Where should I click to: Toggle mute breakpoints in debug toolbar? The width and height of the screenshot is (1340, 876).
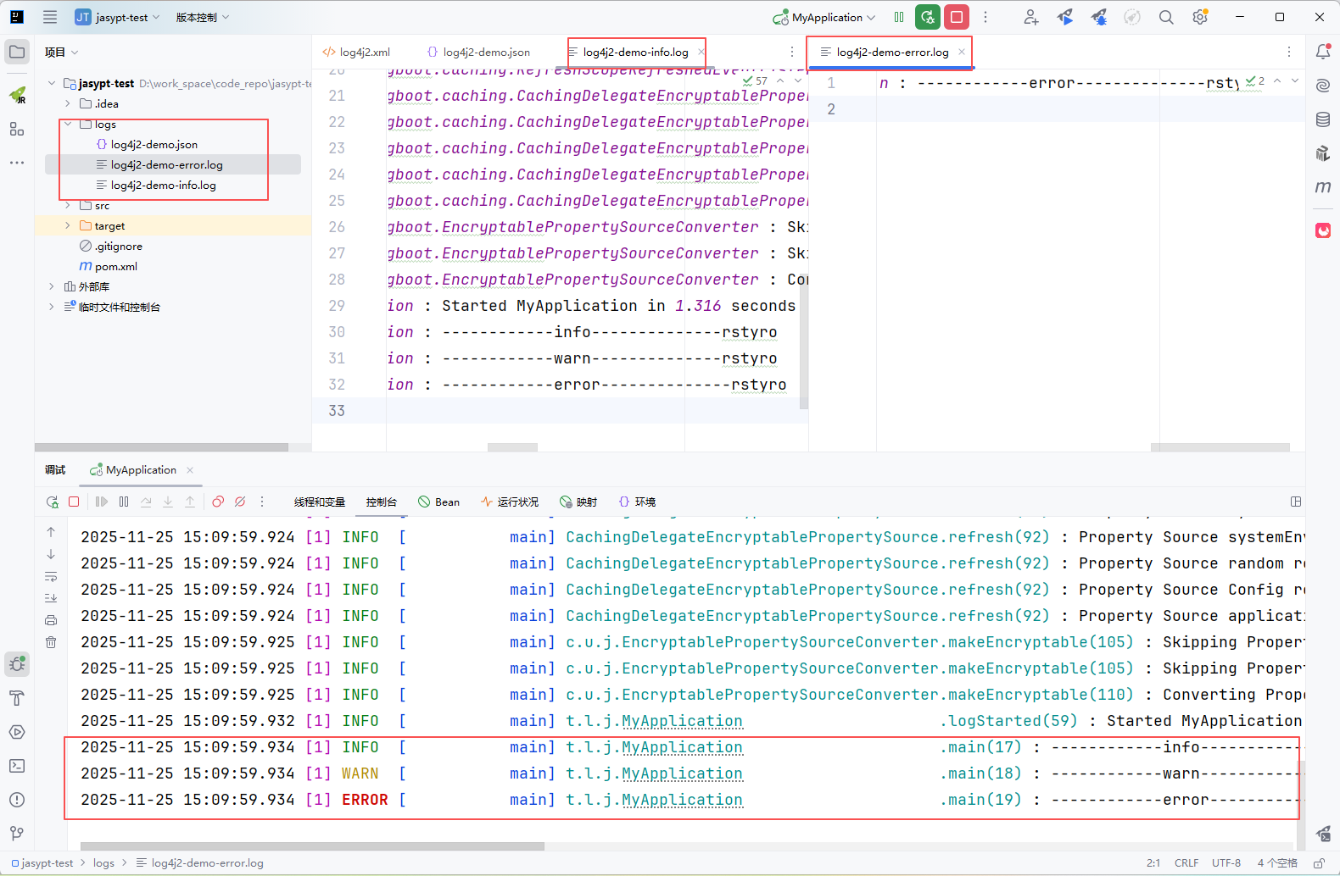pos(240,502)
